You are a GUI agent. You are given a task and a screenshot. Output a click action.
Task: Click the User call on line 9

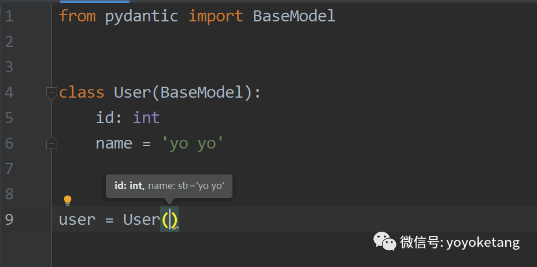tap(141, 220)
